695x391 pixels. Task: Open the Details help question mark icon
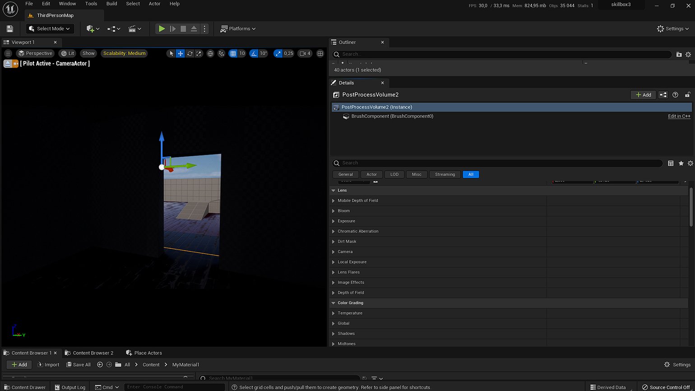[676, 95]
